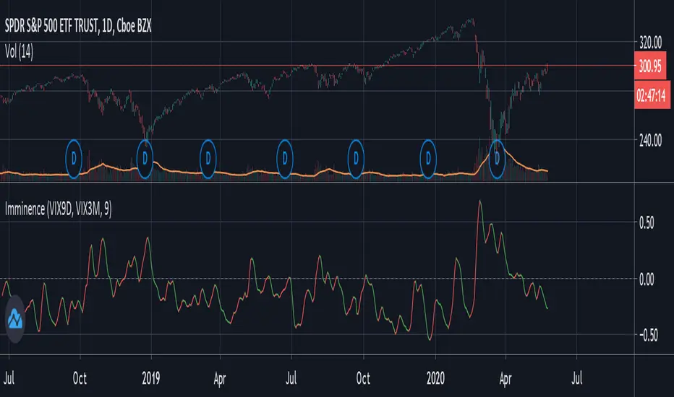This screenshot has height=397, width=674.
Task: Click the last Jul label on time axis
Action: 577,378
